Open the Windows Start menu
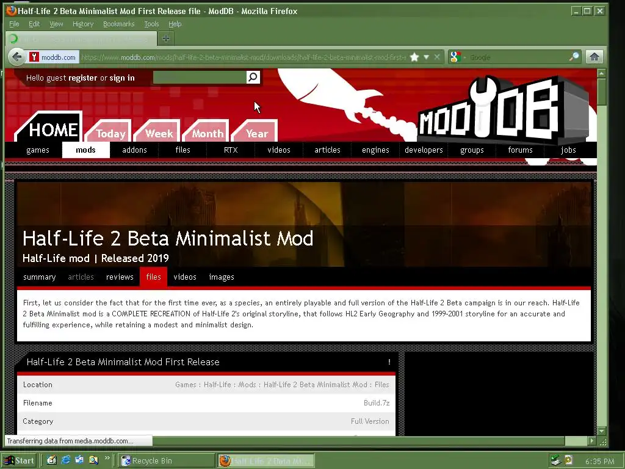Image resolution: width=625 pixels, height=469 pixels. [x=20, y=460]
